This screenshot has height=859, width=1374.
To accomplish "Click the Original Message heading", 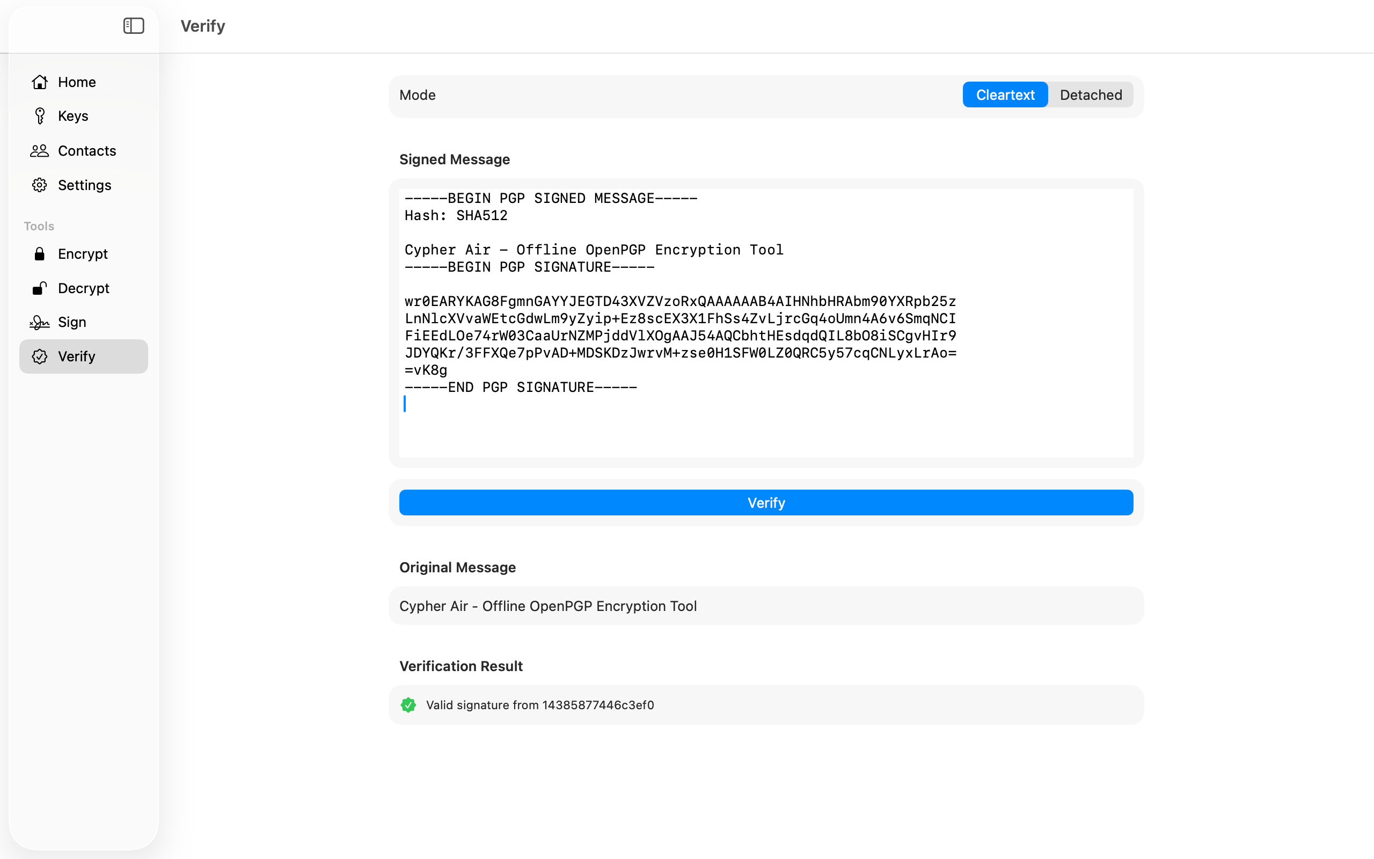I will pos(457,567).
